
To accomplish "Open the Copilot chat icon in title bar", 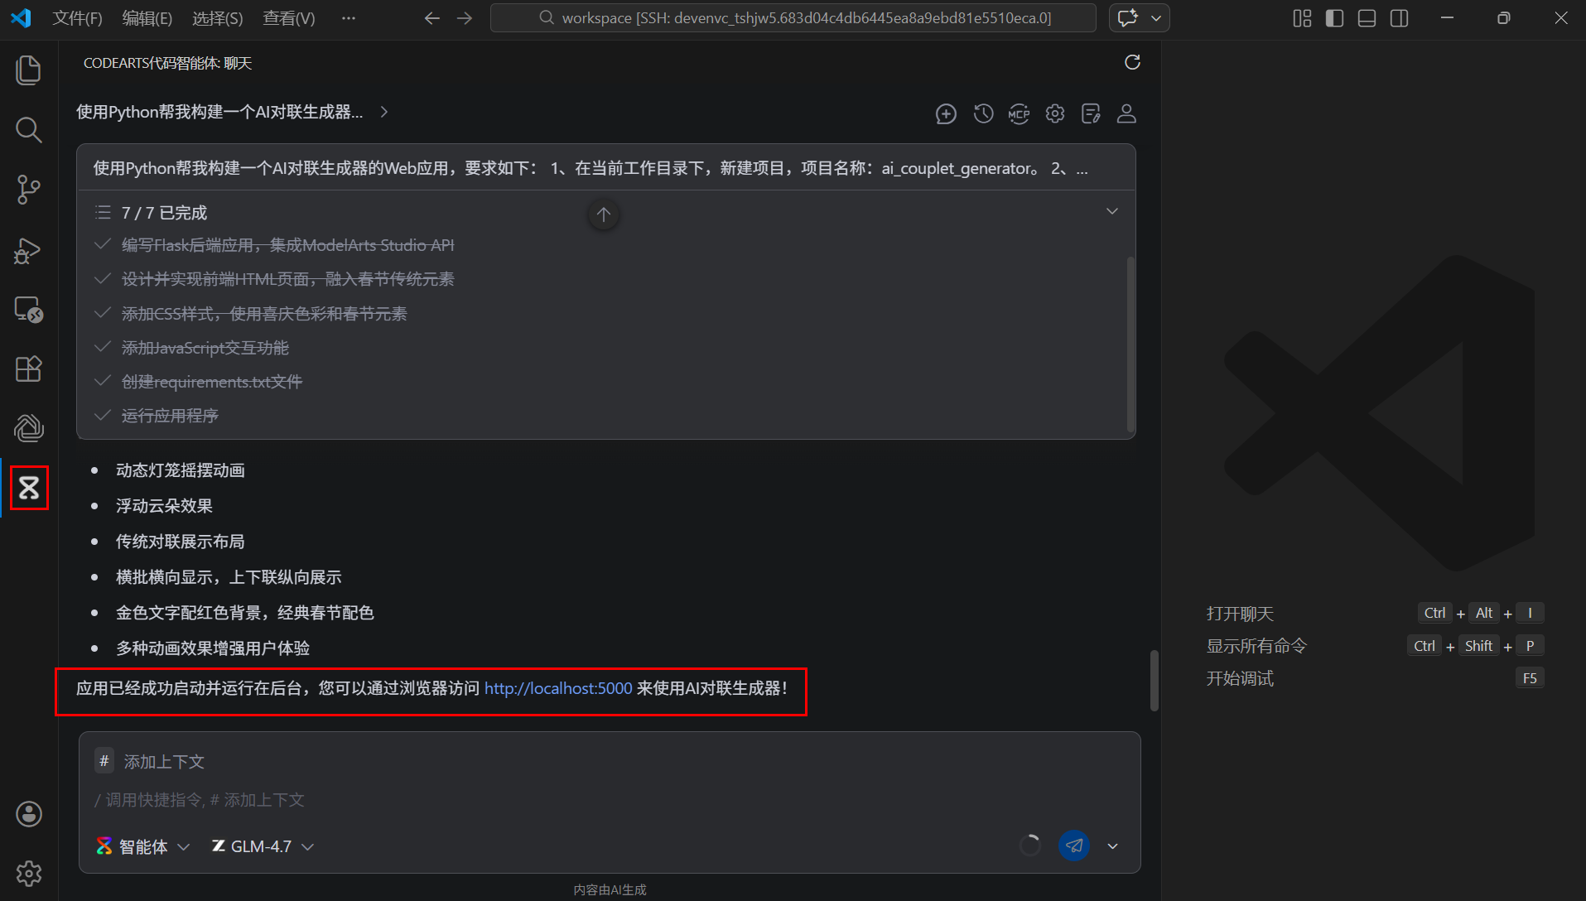I will pos(1127,18).
